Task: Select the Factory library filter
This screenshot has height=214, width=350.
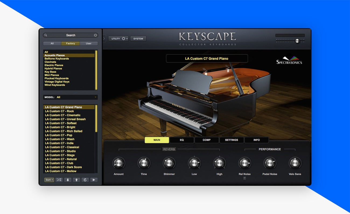Action: coord(71,44)
